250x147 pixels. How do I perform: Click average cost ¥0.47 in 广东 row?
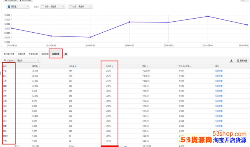182,71
